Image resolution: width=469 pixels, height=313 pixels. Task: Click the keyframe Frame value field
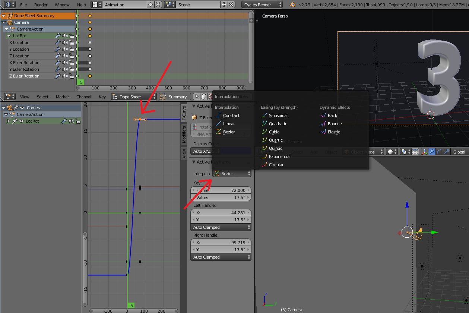point(221,190)
